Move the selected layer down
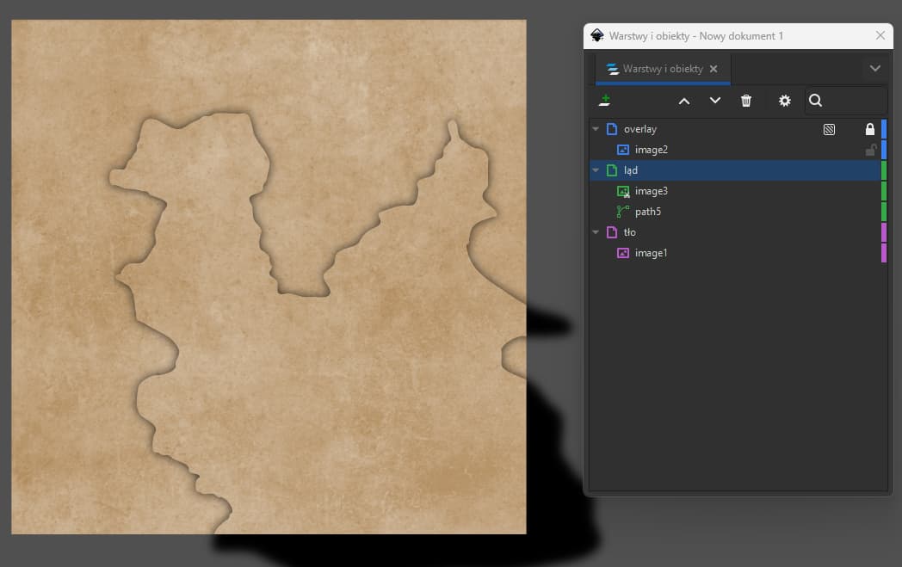The width and height of the screenshot is (902, 567). [x=715, y=101]
